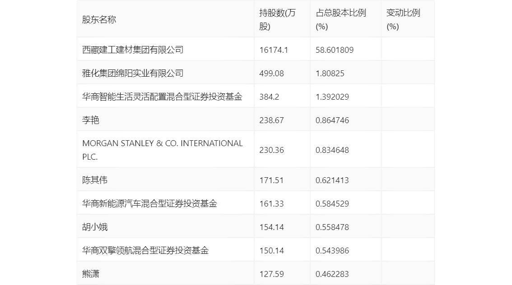Click the 占总股本比例(%) column header
This screenshot has height=285, width=512.
(x=341, y=19)
